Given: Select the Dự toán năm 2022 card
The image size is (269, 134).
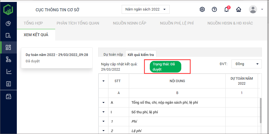Looking at the screenshot, I should (57, 58).
